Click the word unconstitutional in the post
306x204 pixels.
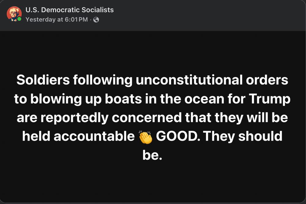click(189, 80)
